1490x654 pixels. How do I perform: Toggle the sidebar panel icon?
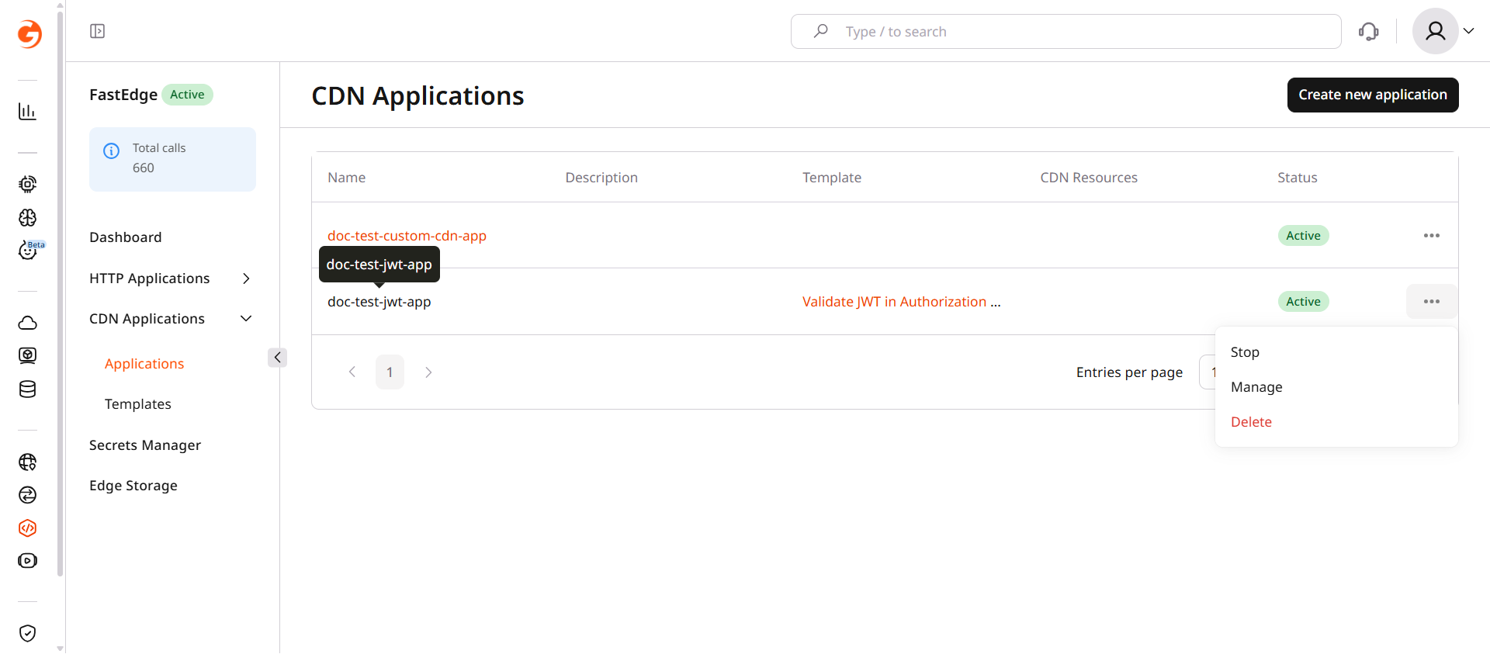click(x=97, y=31)
